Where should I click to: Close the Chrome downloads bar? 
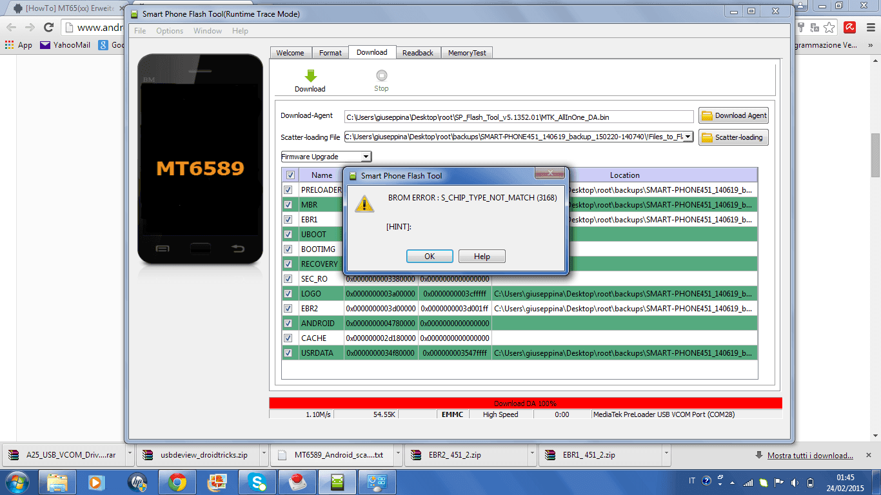click(x=869, y=455)
